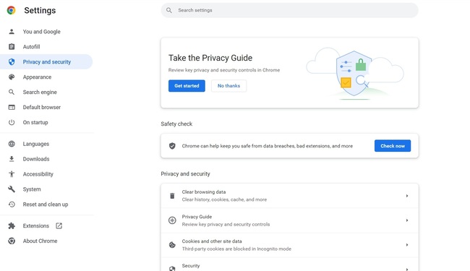The image size is (470, 271).
Task: Click the Reset and clean up history icon
Action: (x=12, y=205)
